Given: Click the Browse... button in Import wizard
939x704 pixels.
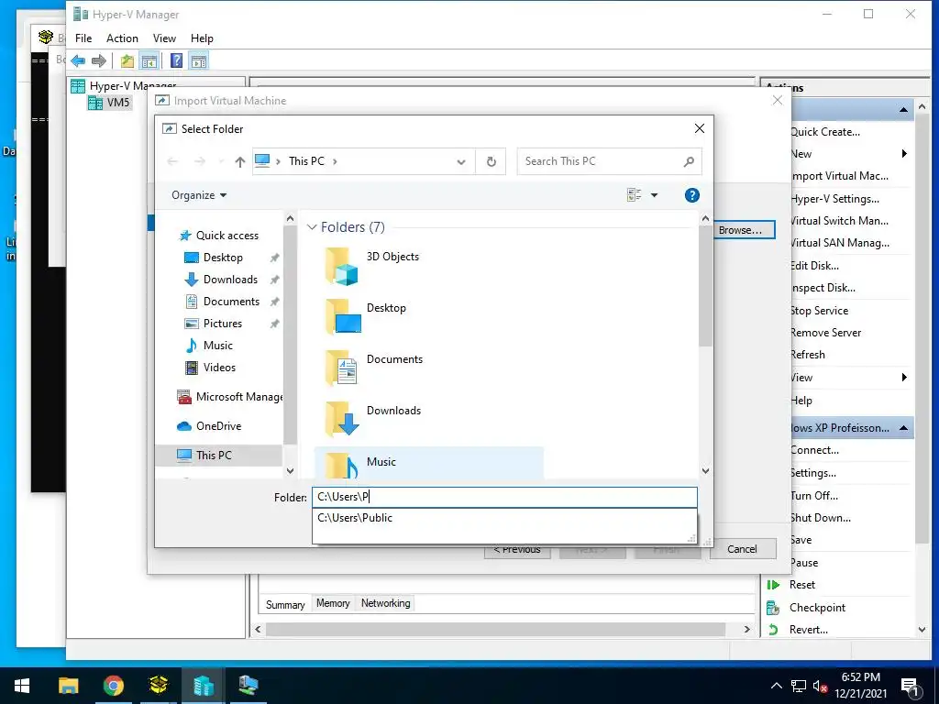Looking at the screenshot, I should click(x=743, y=230).
